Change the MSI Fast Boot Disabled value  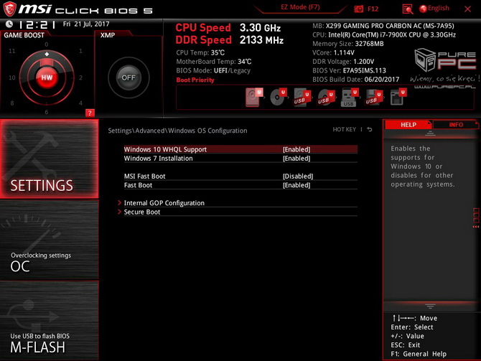pyautogui.click(x=297, y=176)
